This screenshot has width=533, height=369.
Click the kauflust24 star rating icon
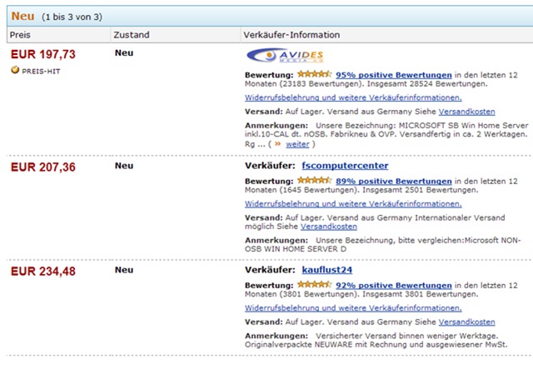[315, 284]
